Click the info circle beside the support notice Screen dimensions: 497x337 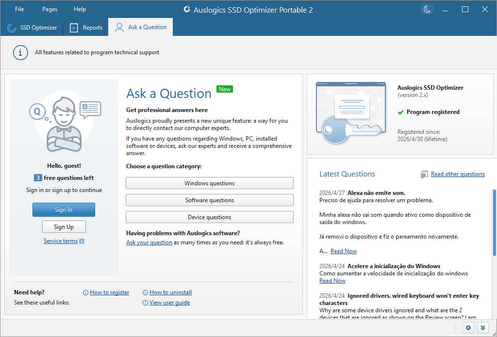[20, 52]
